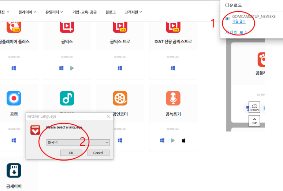Open the 한국어 language dropdown
Screen dimensions: 283x191
78,142
